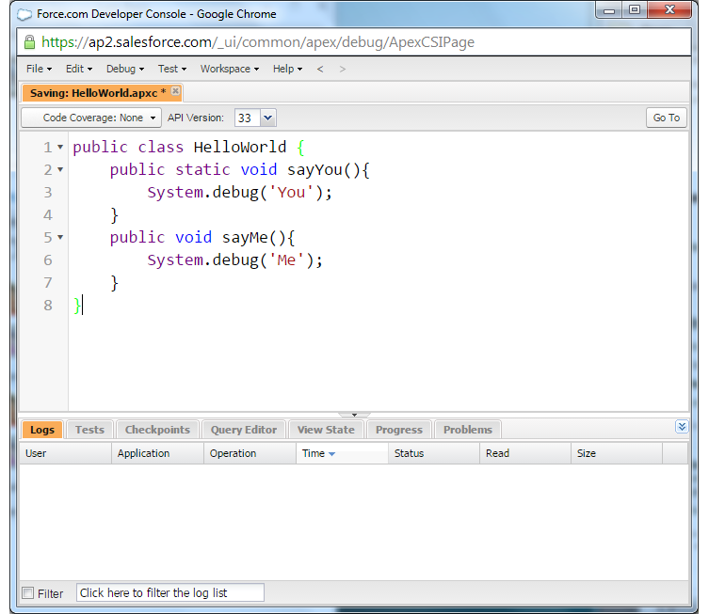The width and height of the screenshot is (709, 614).
Task: Click the splitter handle above the Logs panel
Action: [x=354, y=414]
